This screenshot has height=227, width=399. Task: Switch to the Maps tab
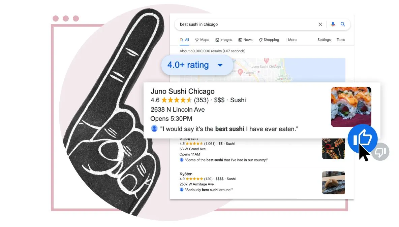pyautogui.click(x=202, y=40)
